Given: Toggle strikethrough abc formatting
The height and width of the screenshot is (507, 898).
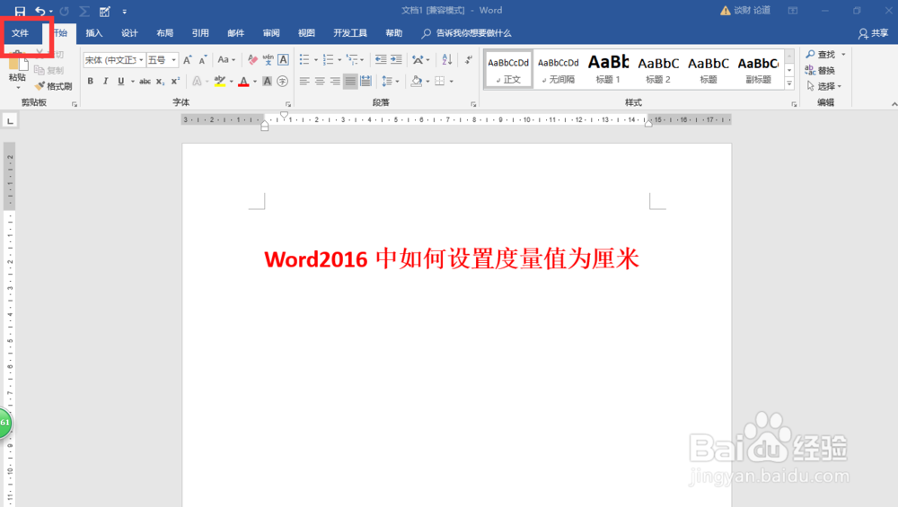Looking at the screenshot, I should (145, 82).
